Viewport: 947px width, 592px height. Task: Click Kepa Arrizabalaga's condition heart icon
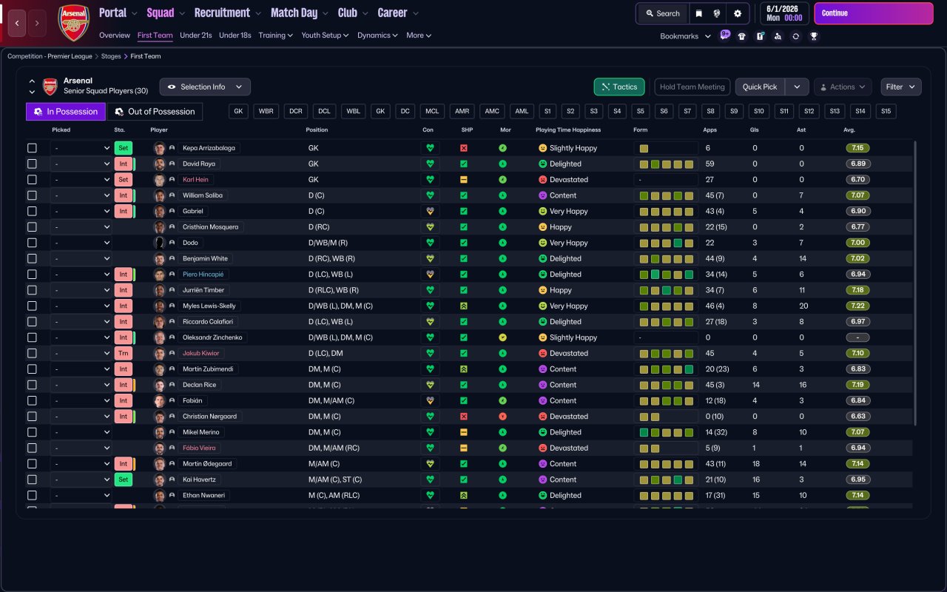coord(430,148)
